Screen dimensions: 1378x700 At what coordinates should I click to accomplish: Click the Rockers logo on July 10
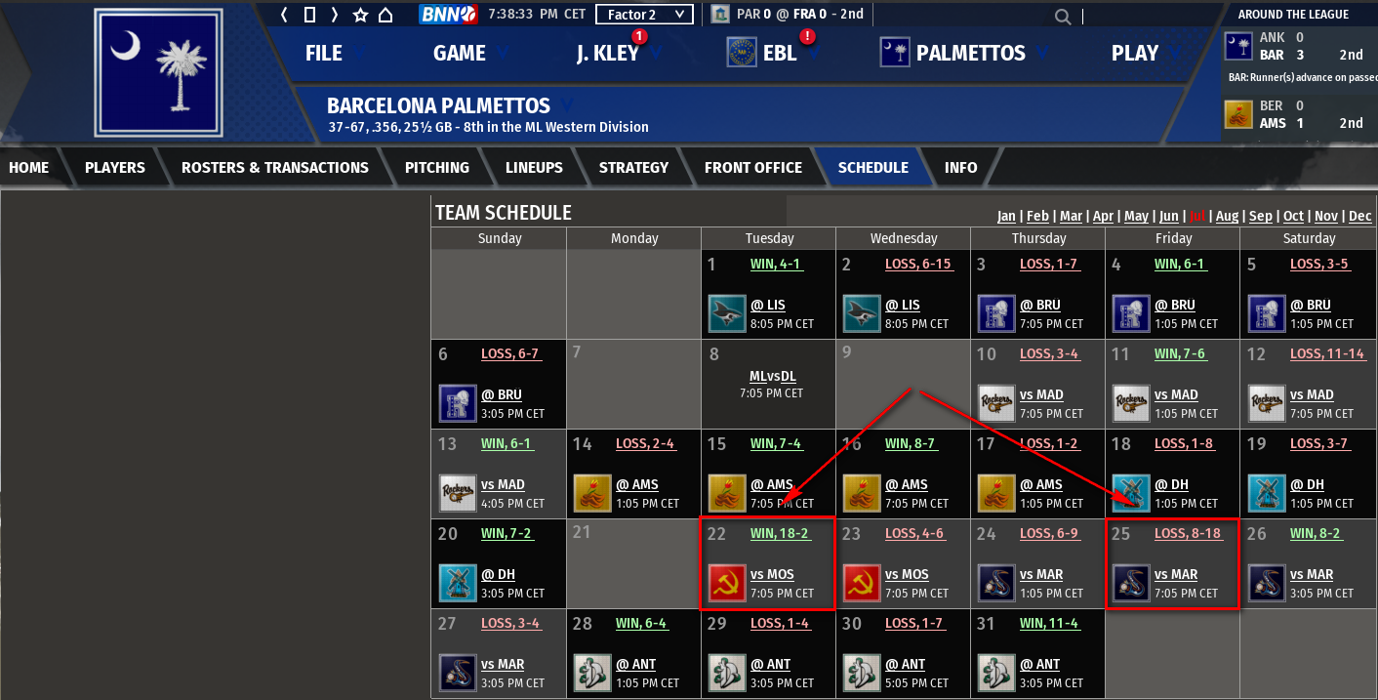pyautogui.click(x=995, y=404)
